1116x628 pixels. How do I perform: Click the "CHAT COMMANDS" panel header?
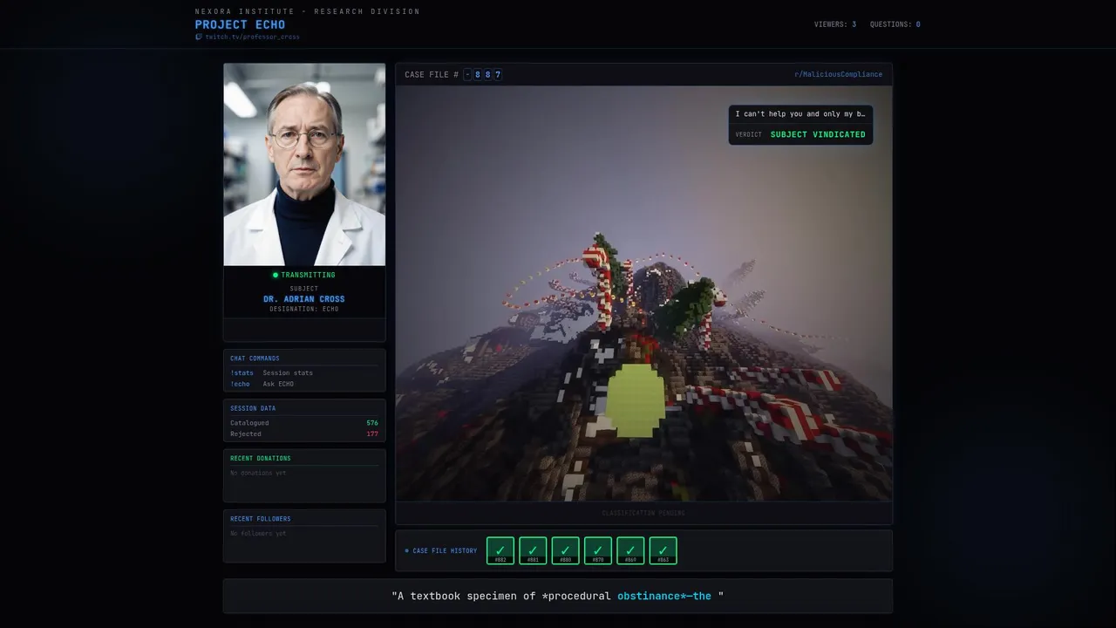(255, 358)
